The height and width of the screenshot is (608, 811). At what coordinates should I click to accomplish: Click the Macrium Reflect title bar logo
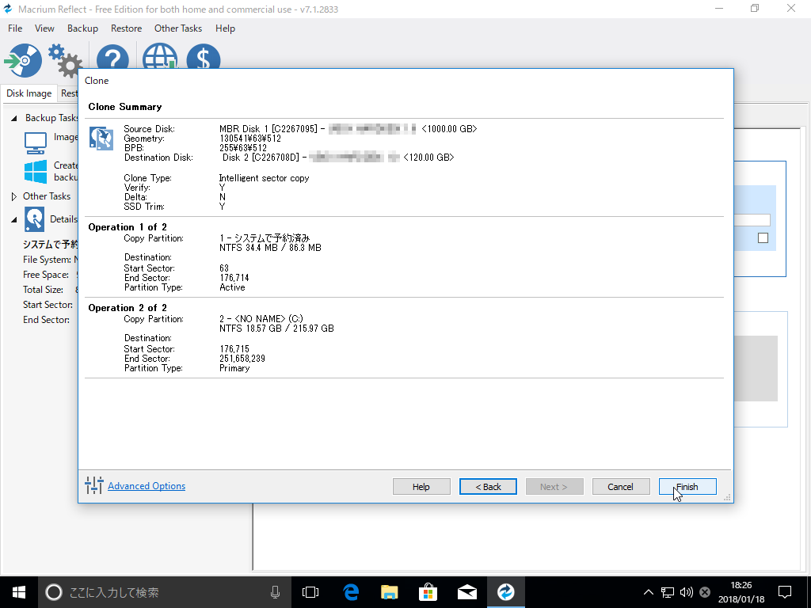click(8, 9)
